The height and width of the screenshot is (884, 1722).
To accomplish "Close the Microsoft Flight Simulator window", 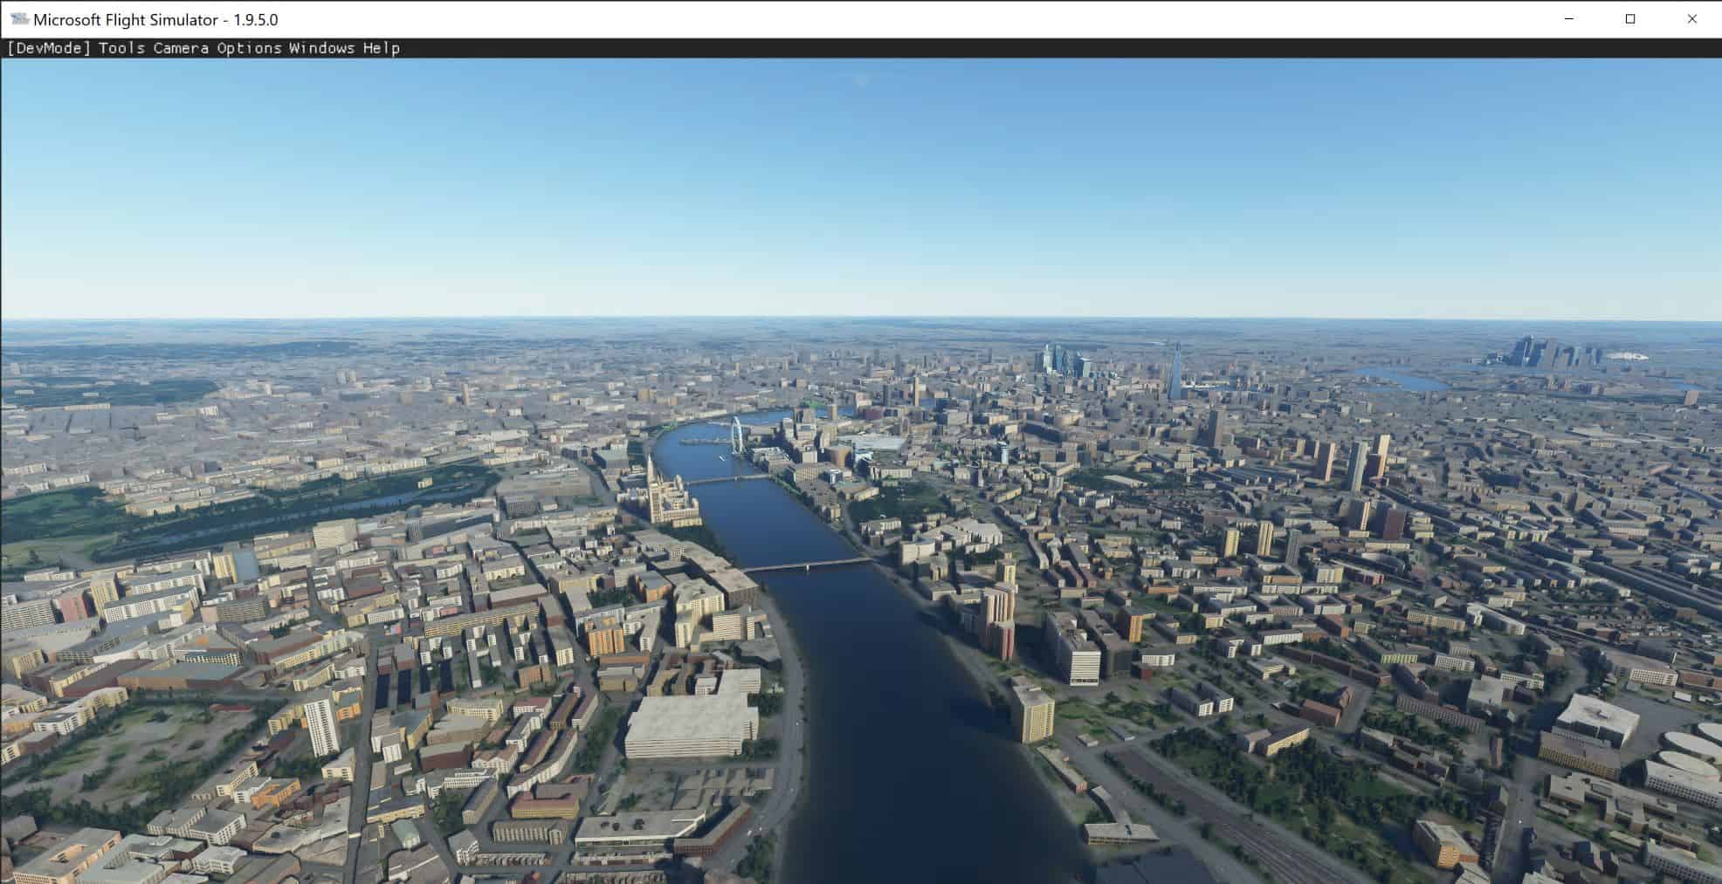I will [x=1691, y=19].
